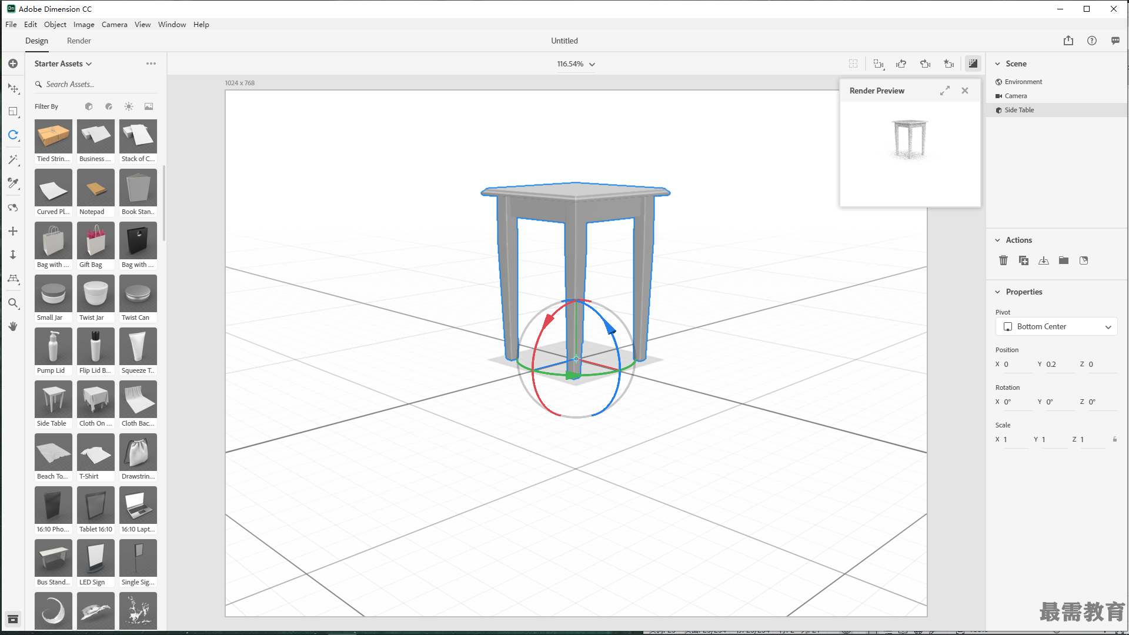Viewport: 1129px width, 635px height.
Task: Select the Hand tool
Action: (13, 326)
